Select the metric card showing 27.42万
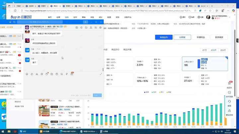This screenshot has width=239, height=134. (x=205, y=80)
